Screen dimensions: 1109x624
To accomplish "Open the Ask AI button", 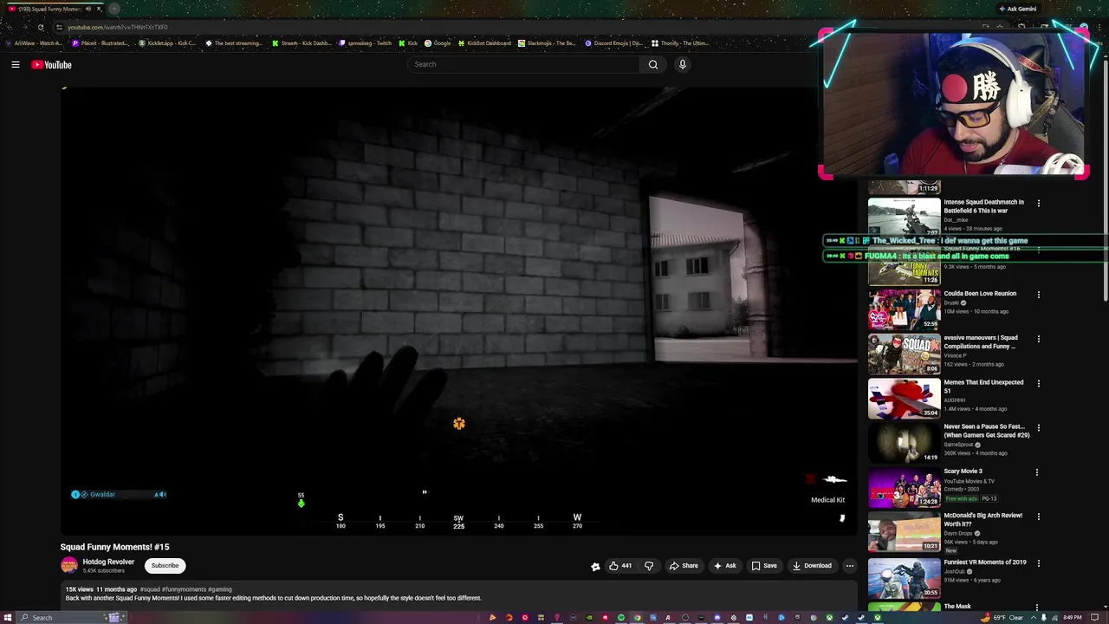I will tap(724, 566).
